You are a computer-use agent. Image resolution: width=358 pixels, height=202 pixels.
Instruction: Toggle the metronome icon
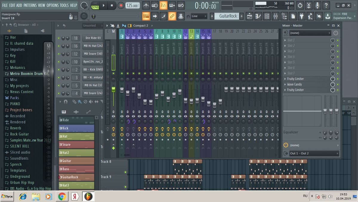point(146,5)
